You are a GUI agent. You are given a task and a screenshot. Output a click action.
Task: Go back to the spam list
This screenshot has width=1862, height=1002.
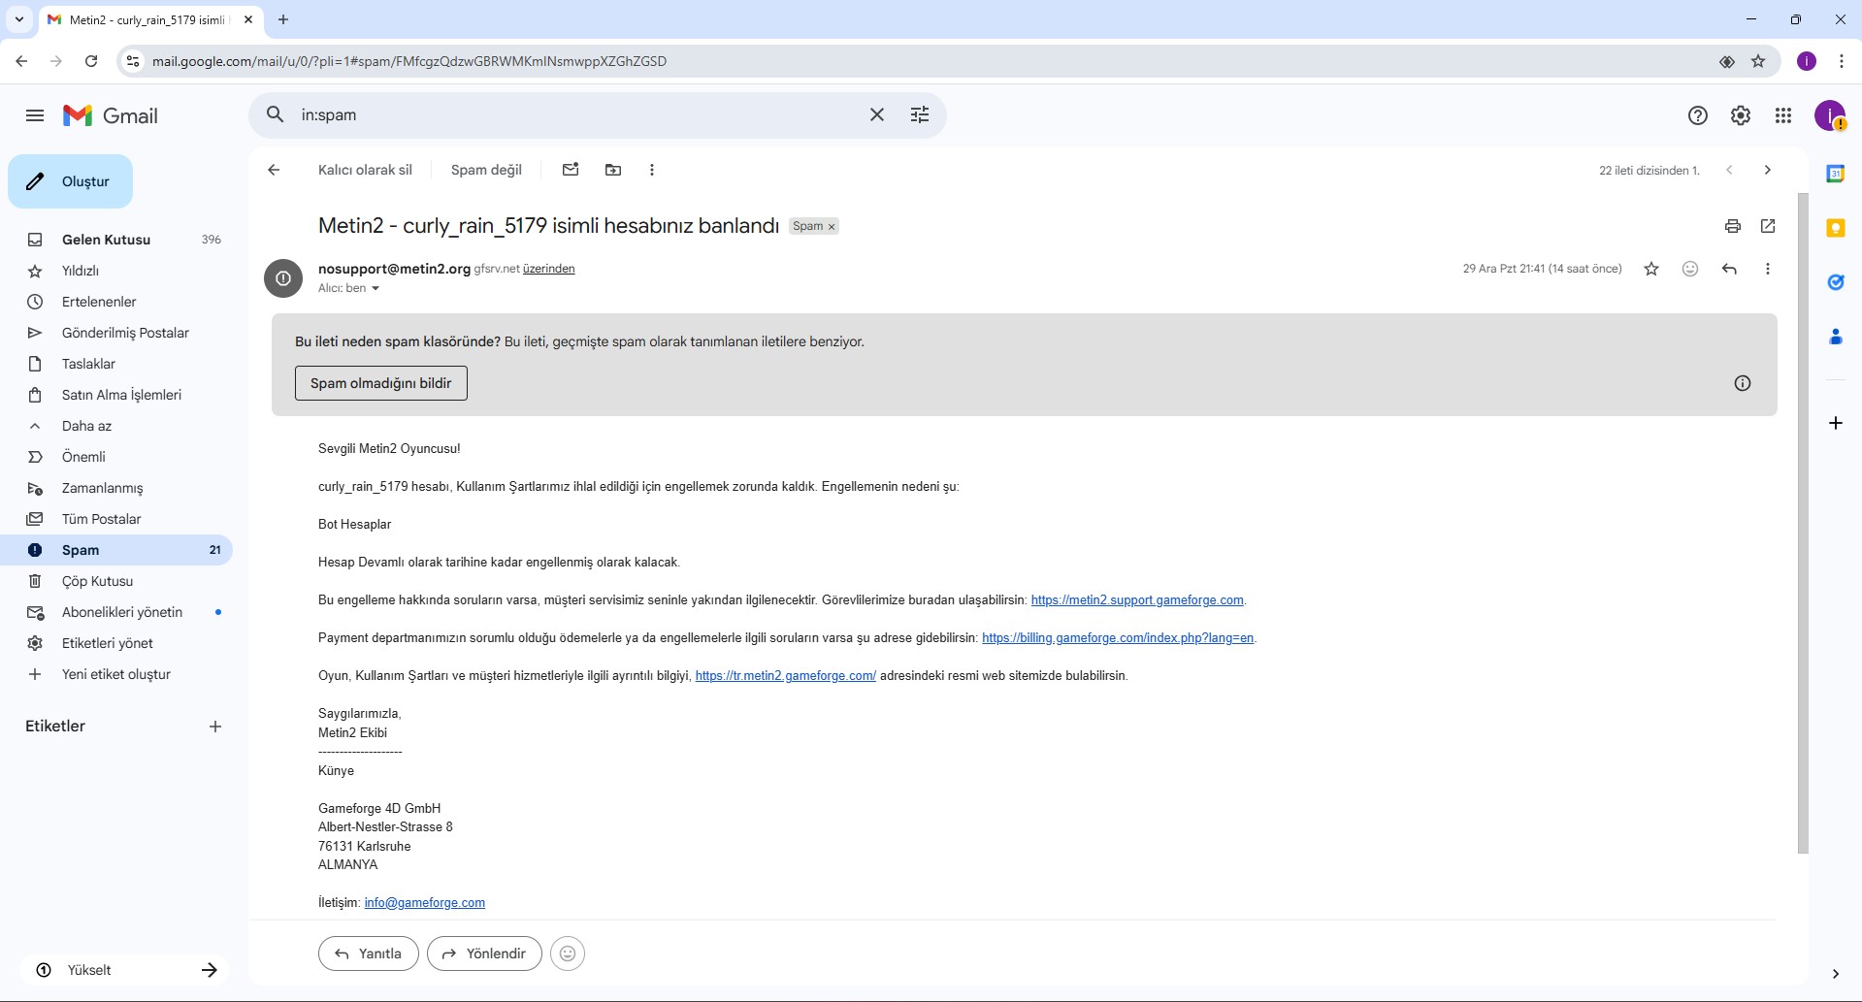coord(274,170)
